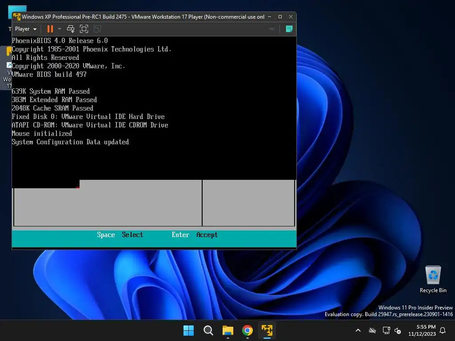Image resolution: width=455 pixels, height=341 pixels.
Task: Open File Explorer from the taskbar
Action: (228, 330)
